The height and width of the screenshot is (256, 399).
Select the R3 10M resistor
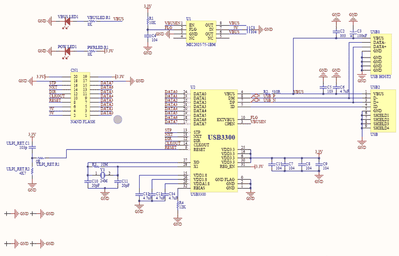[x=96, y=166]
